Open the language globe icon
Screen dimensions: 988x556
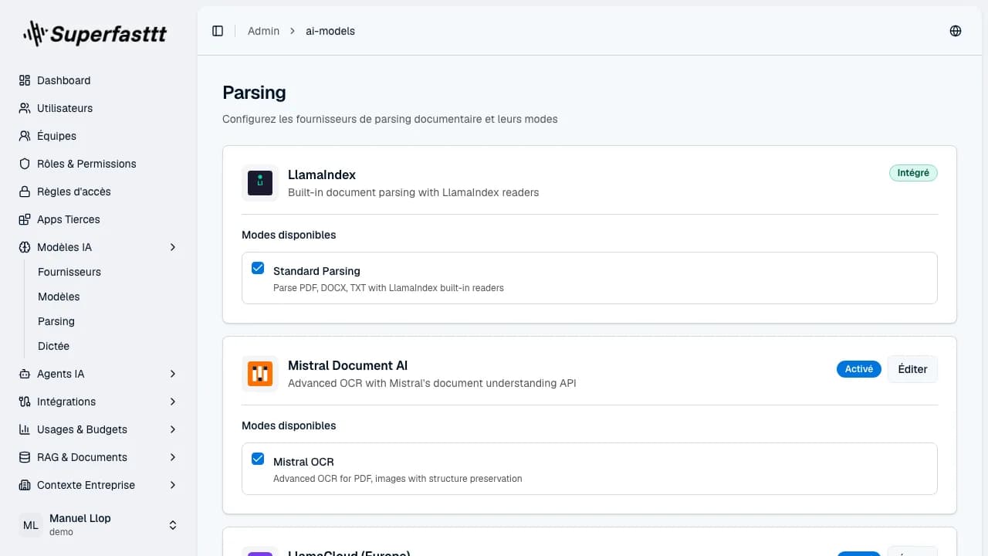[956, 31]
